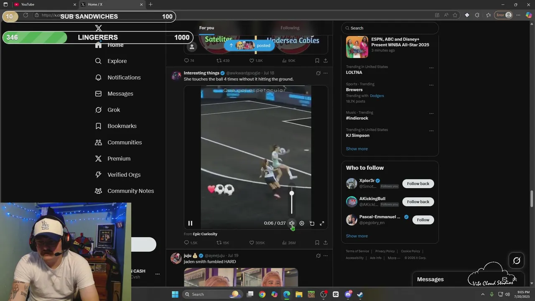Pause the soccer video
This screenshot has width=535, height=301.
(x=190, y=223)
